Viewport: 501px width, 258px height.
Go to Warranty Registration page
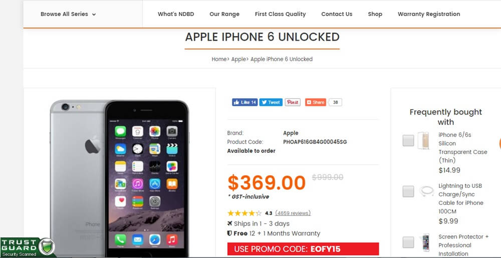429,14
